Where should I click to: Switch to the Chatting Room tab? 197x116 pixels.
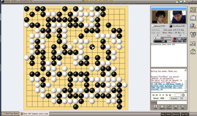pos(10,114)
